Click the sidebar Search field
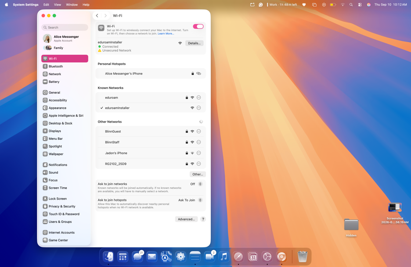Image resolution: width=411 pixels, height=267 pixels. [x=65, y=27]
